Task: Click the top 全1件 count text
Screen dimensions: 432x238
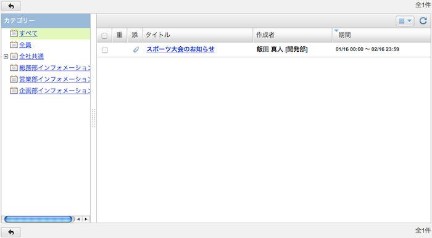Action: click(423, 5)
